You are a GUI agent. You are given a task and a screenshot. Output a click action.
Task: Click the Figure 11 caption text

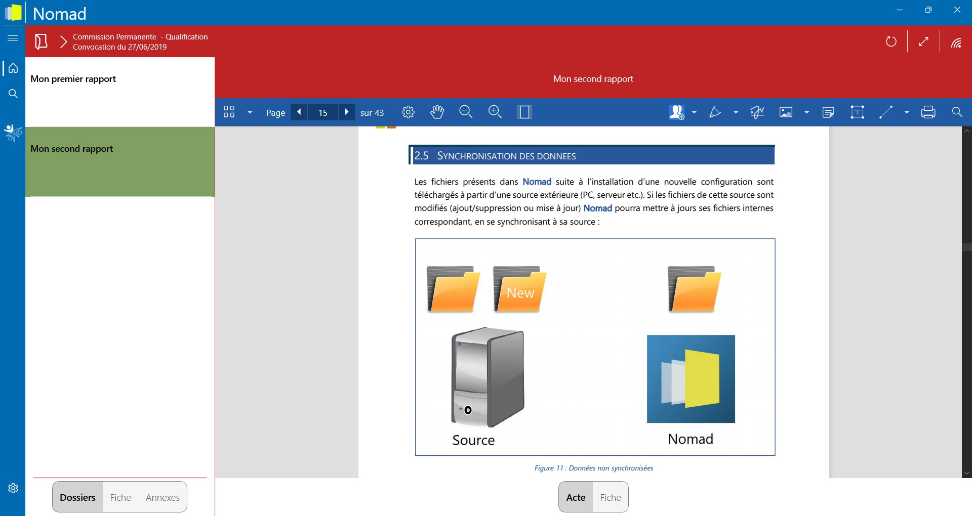point(594,468)
